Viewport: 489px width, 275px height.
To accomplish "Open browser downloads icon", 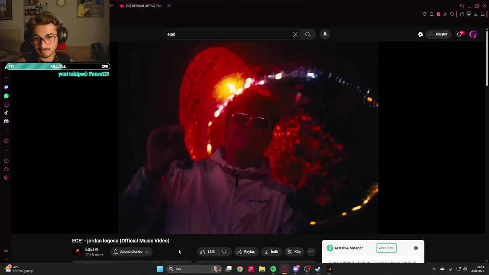I will point(476,14).
